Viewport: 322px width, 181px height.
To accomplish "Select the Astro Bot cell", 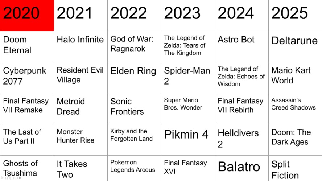I will tap(241, 46).
